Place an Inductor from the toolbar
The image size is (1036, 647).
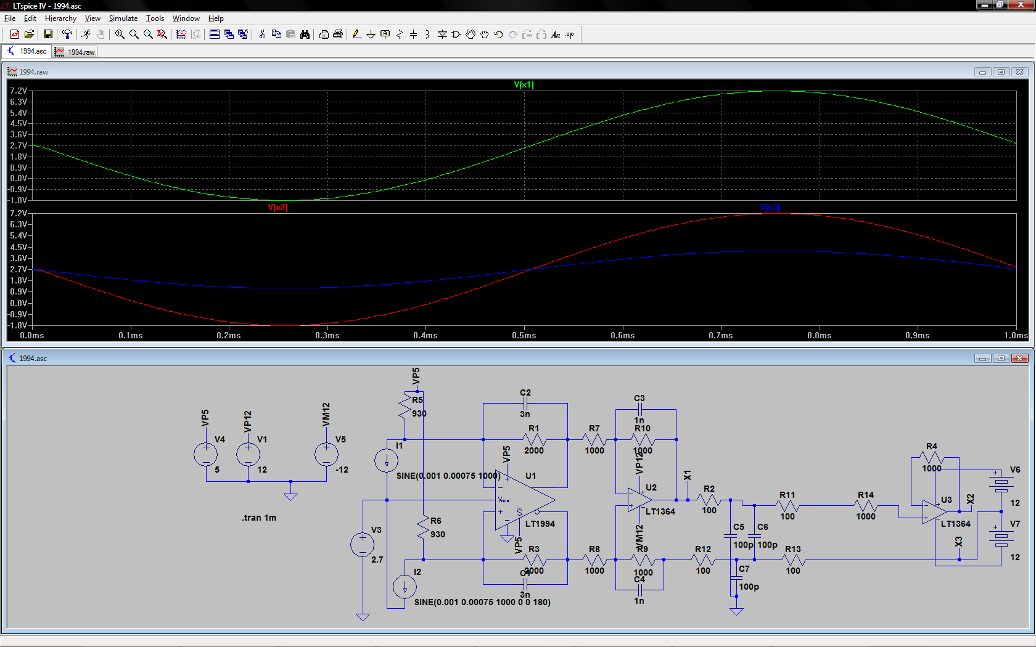427,35
